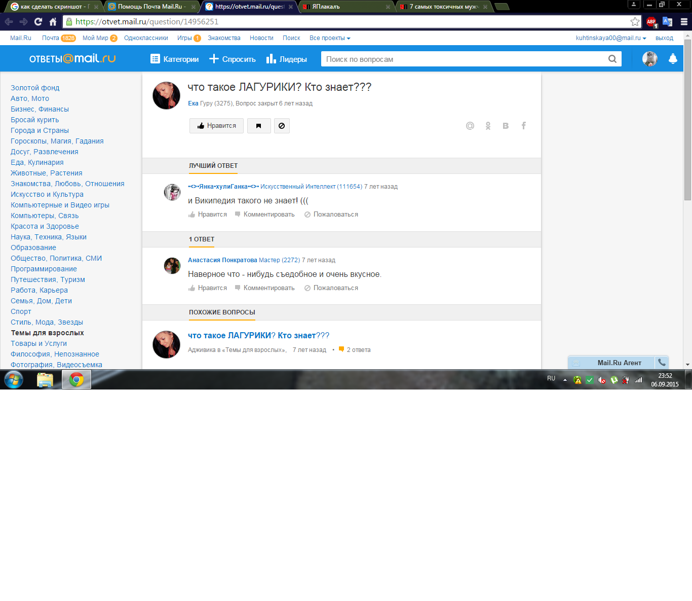This screenshot has width=692, height=601.
Task: Bookmark this page with the star icon
Action: [635, 22]
